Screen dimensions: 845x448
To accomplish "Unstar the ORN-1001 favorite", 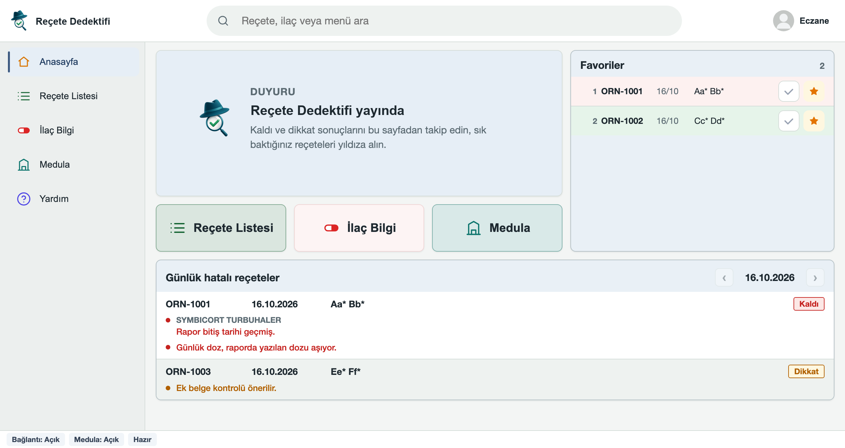I will [814, 91].
